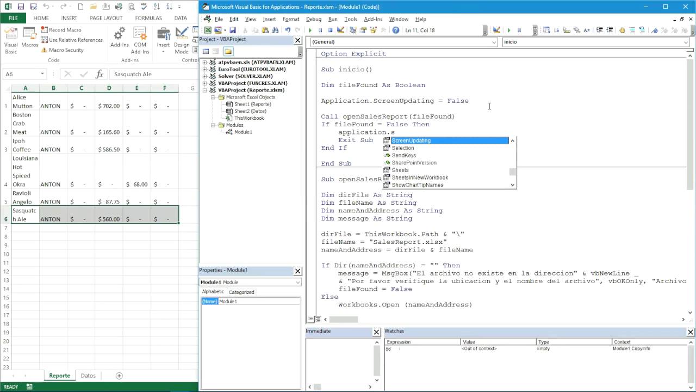Click the Add-Ins gear icon in Excel
The image size is (696, 392).
coord(119,38)
